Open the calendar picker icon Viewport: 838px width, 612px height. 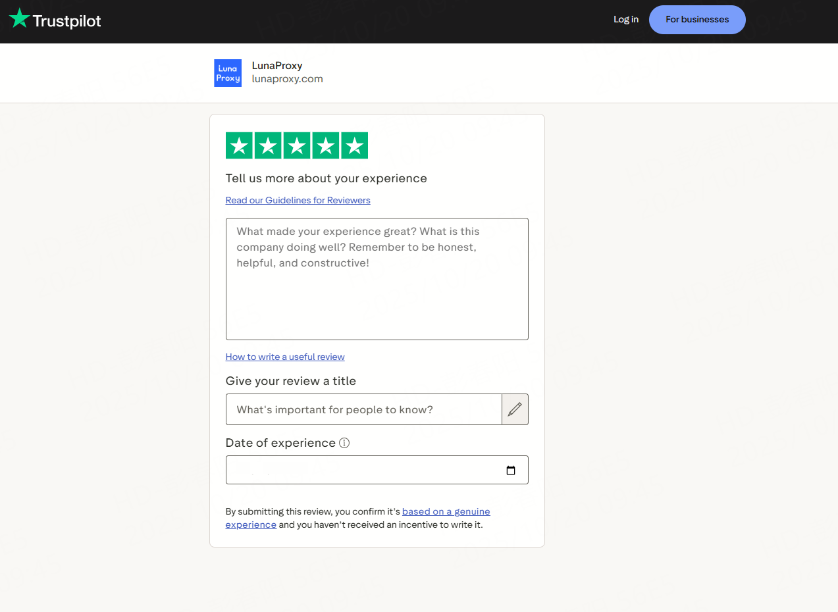click(x=511, y=471)
